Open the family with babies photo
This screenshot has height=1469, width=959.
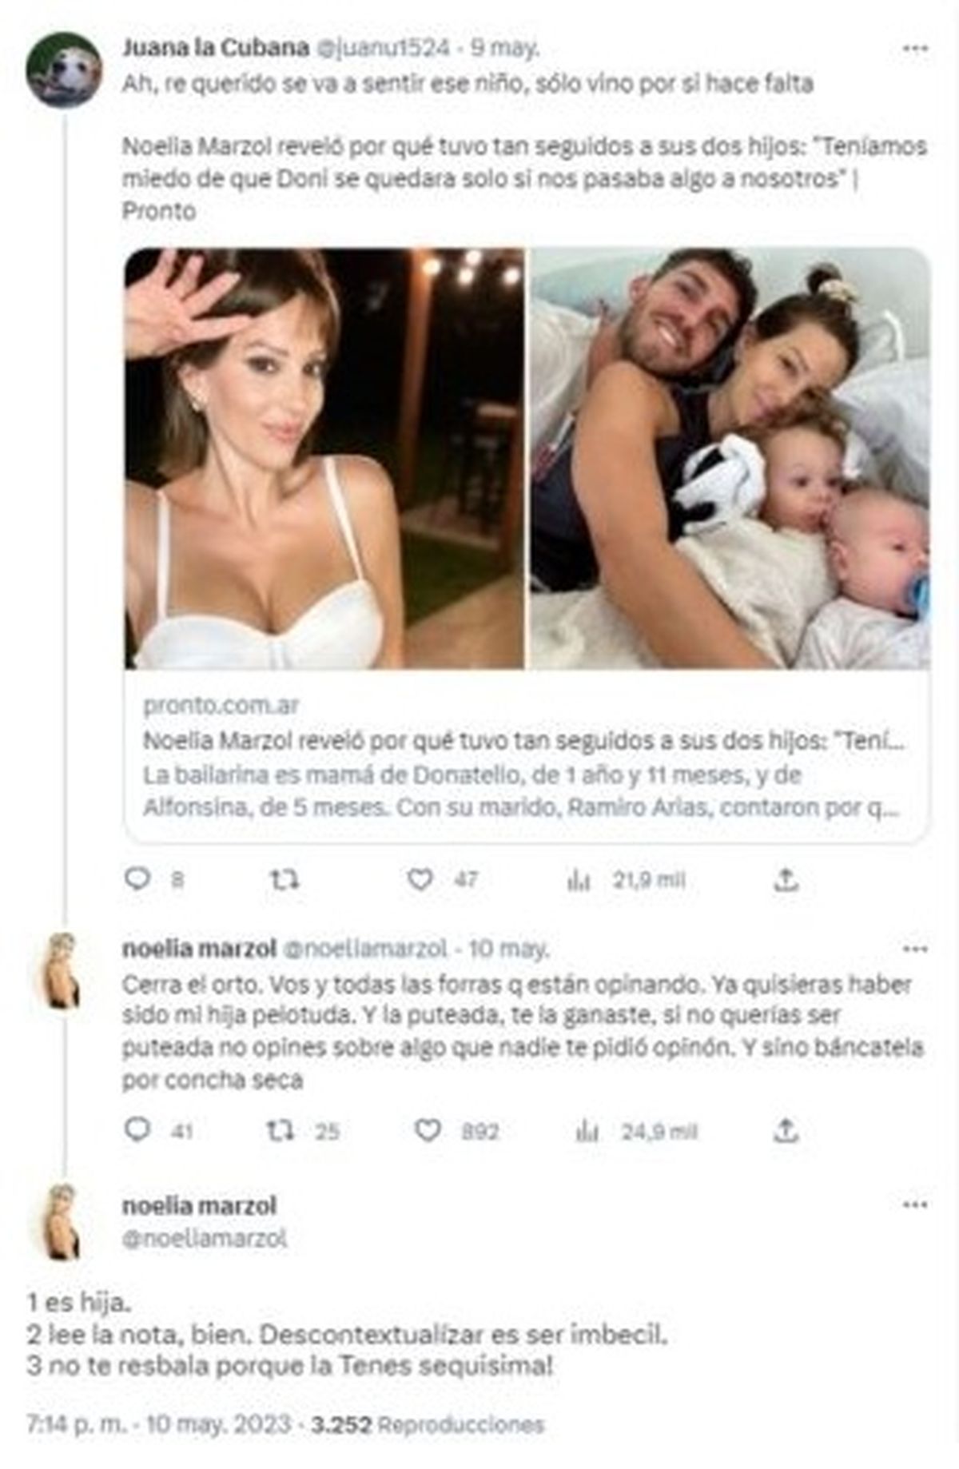pyautogui.click(x=730, y=459)
